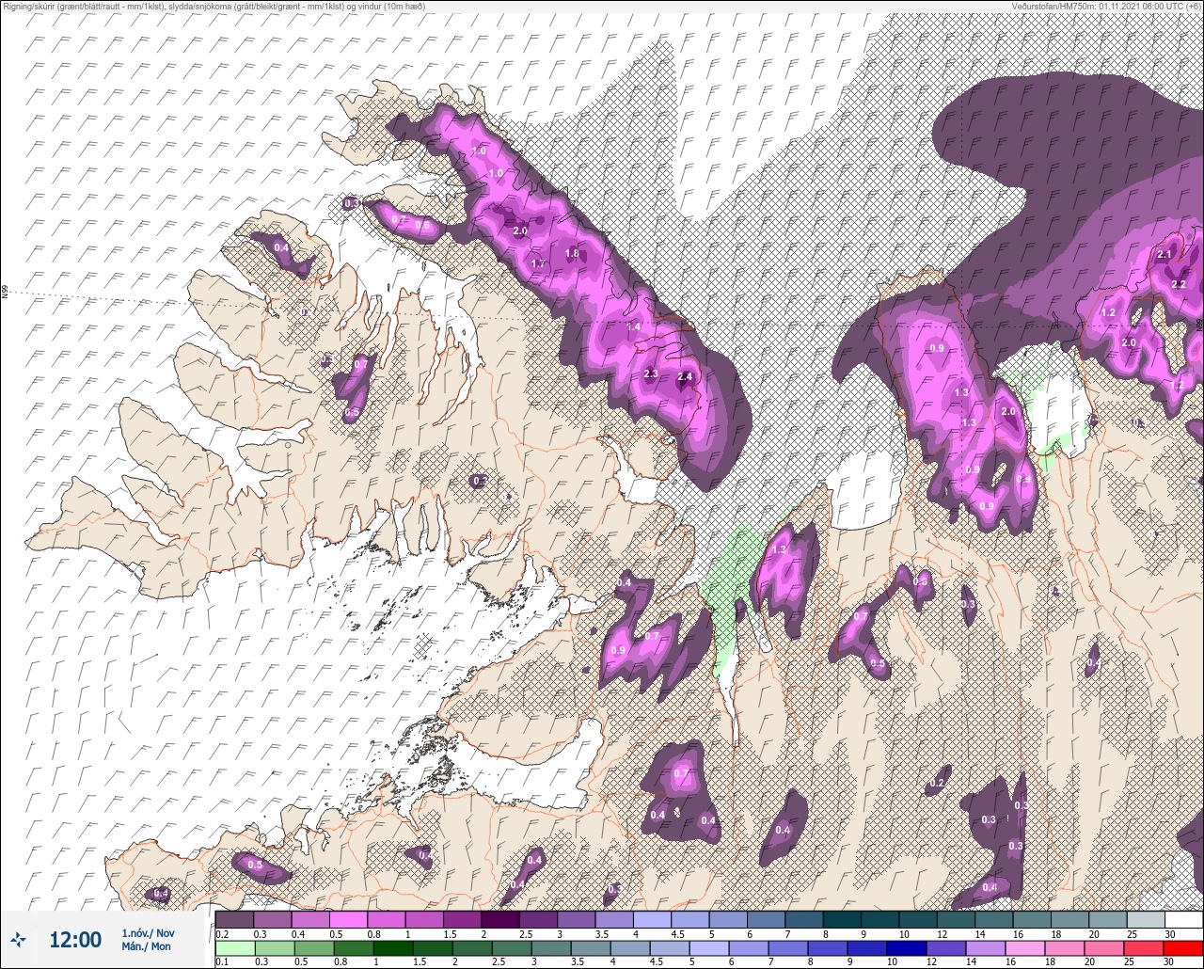Click the 1.7 precipitation value on the map
1204x969 pixels.
(x=538, y=264)
